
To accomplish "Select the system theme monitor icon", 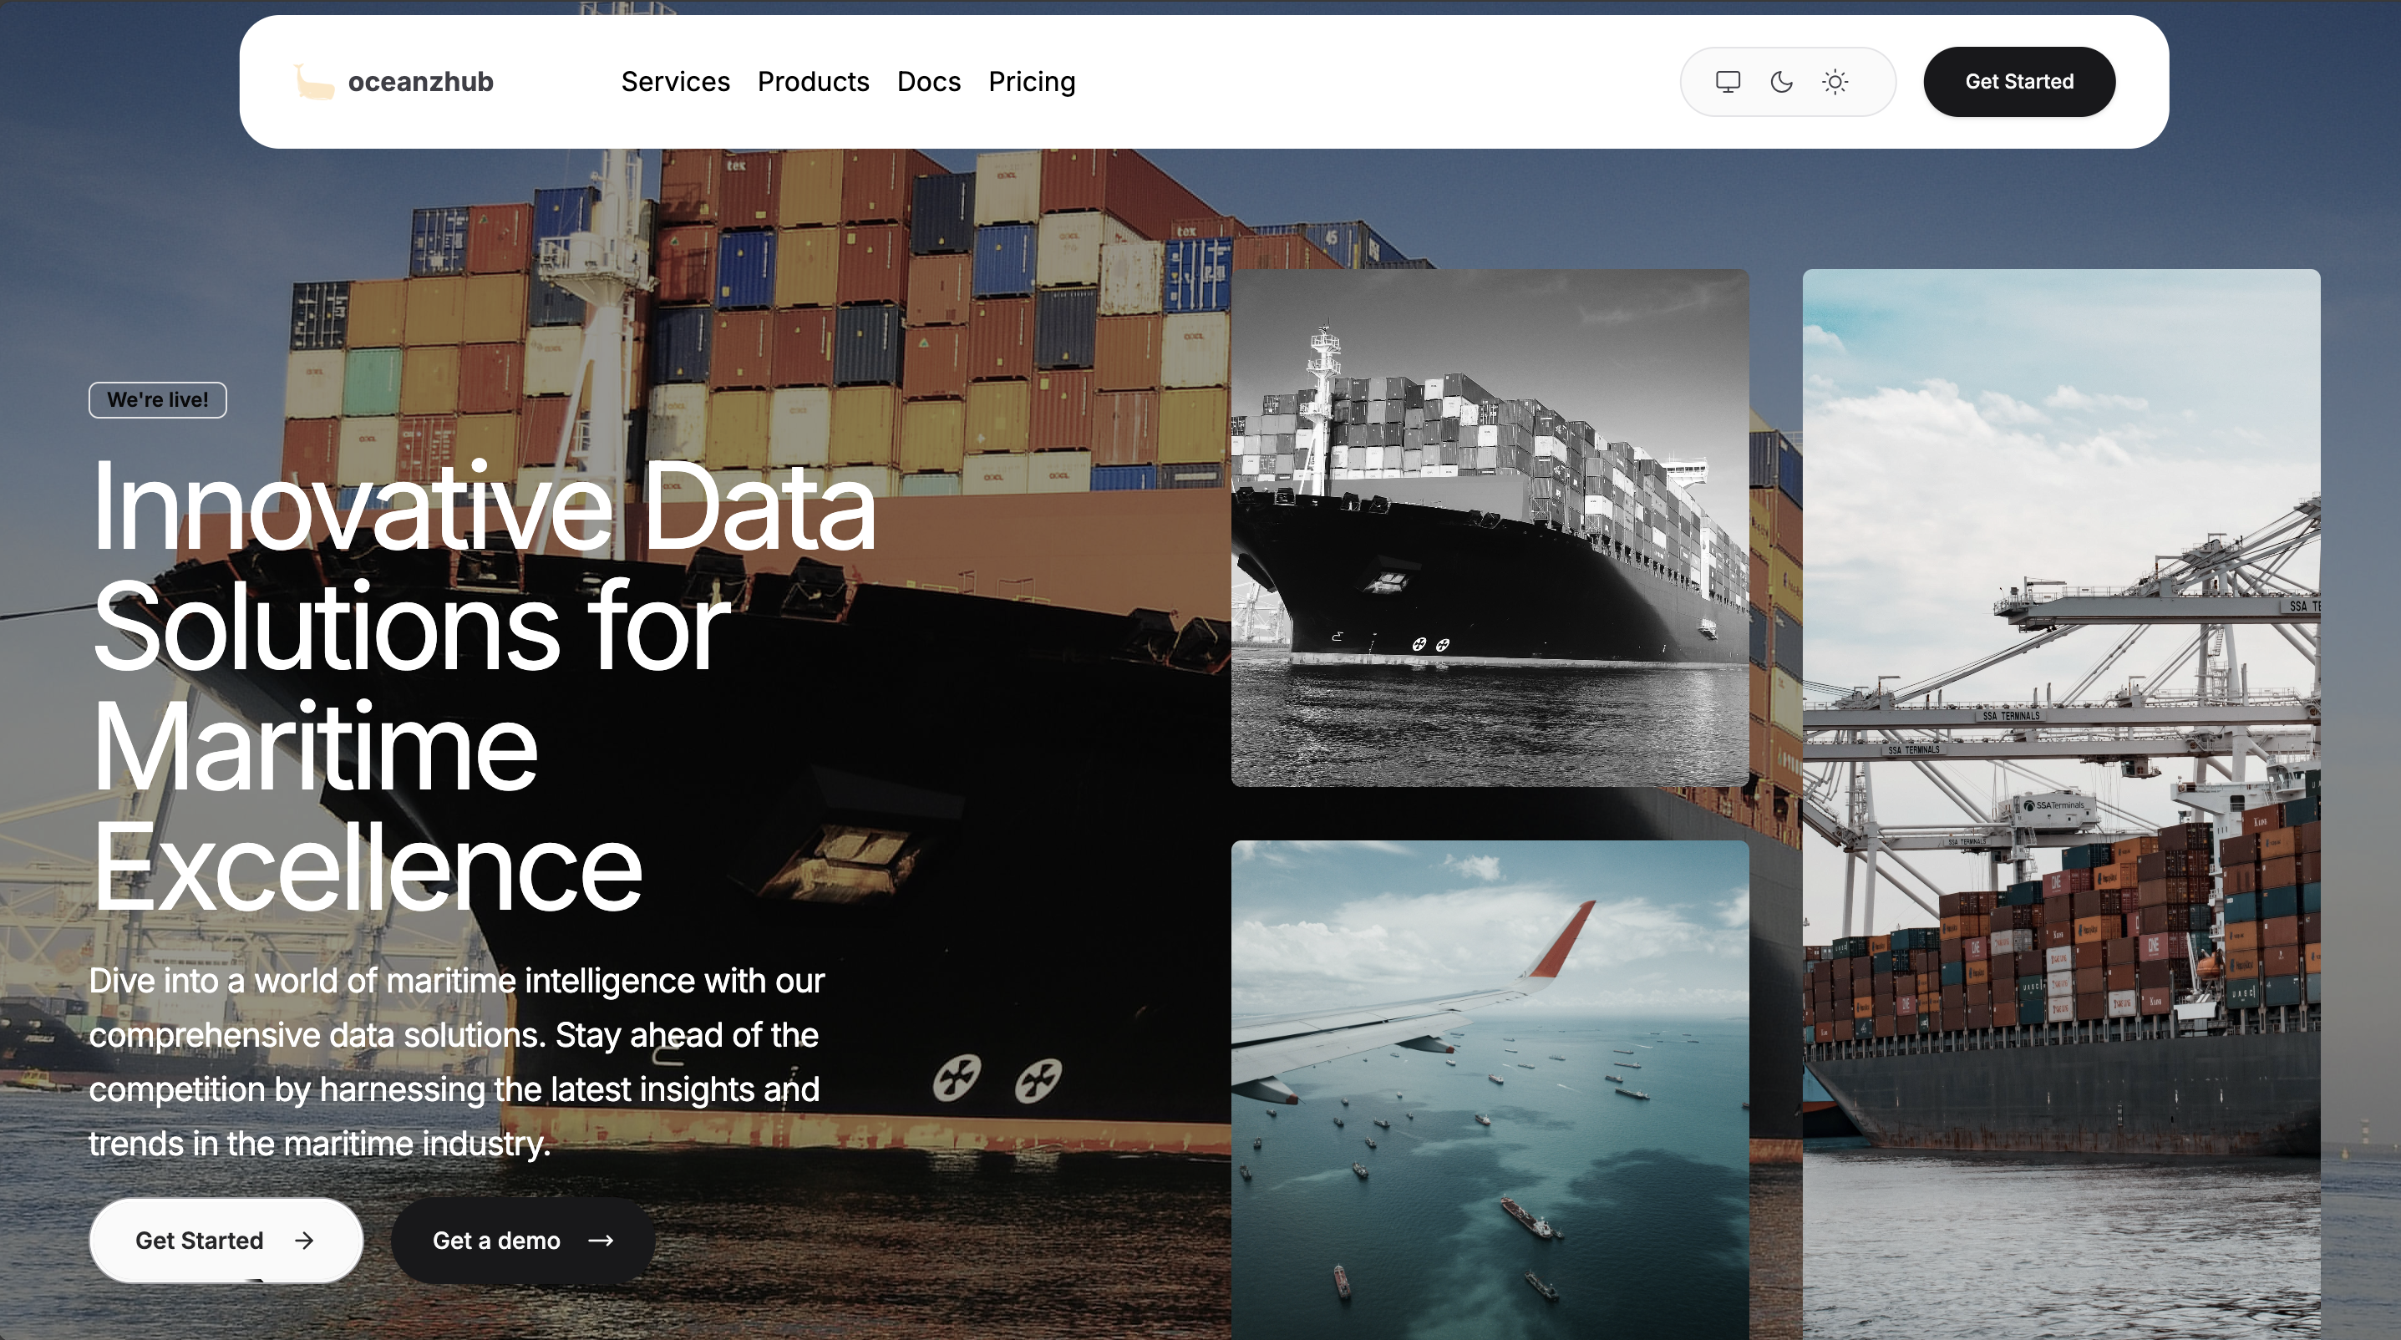I will [x=1728, y=81].
